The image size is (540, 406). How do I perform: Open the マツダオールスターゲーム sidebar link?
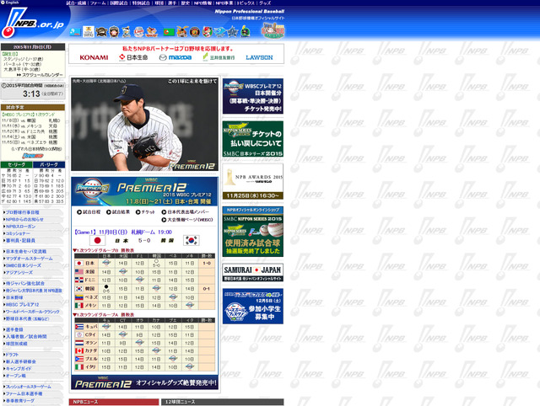28,259
